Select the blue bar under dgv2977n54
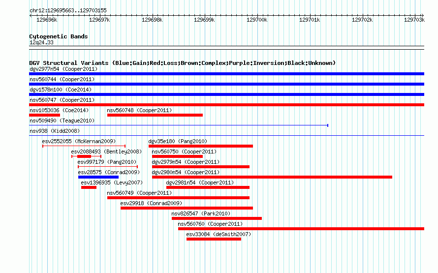Screen dimensions: 438x273 coord(226,74)
